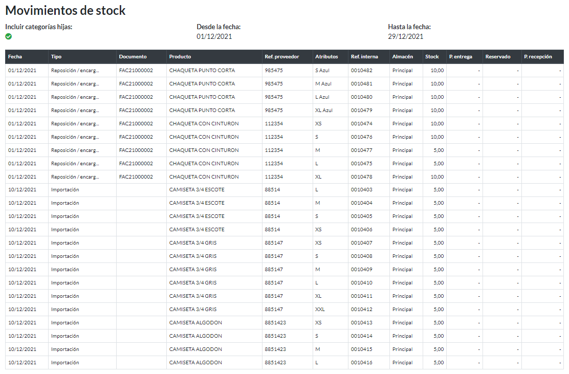
Task: Click the 'Movimientos de stock' page title
Action: tap(65, 10)
